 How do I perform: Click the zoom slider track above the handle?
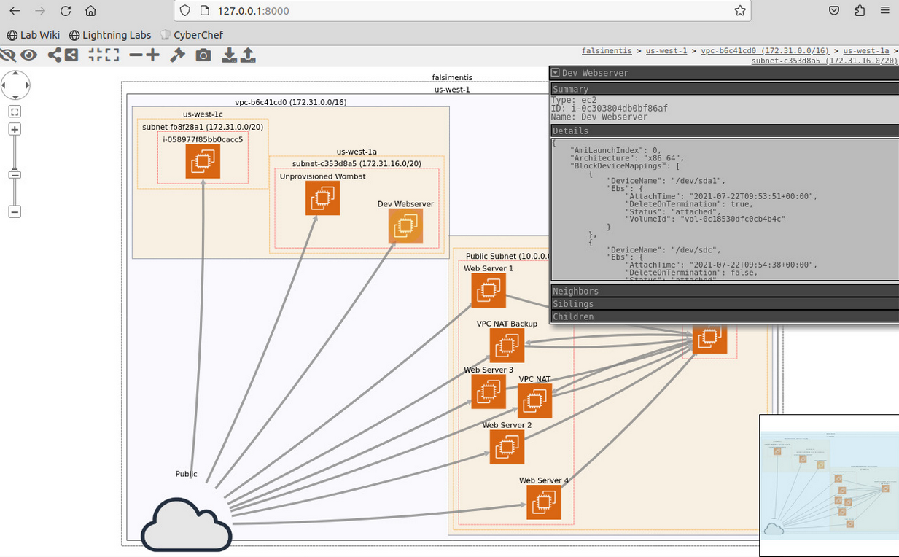15,153
